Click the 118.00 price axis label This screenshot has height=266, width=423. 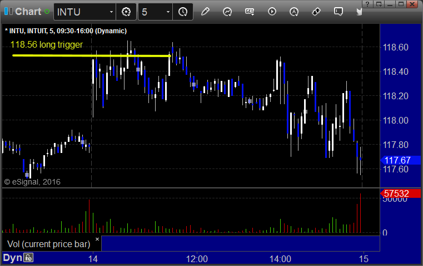pos(395,120)
